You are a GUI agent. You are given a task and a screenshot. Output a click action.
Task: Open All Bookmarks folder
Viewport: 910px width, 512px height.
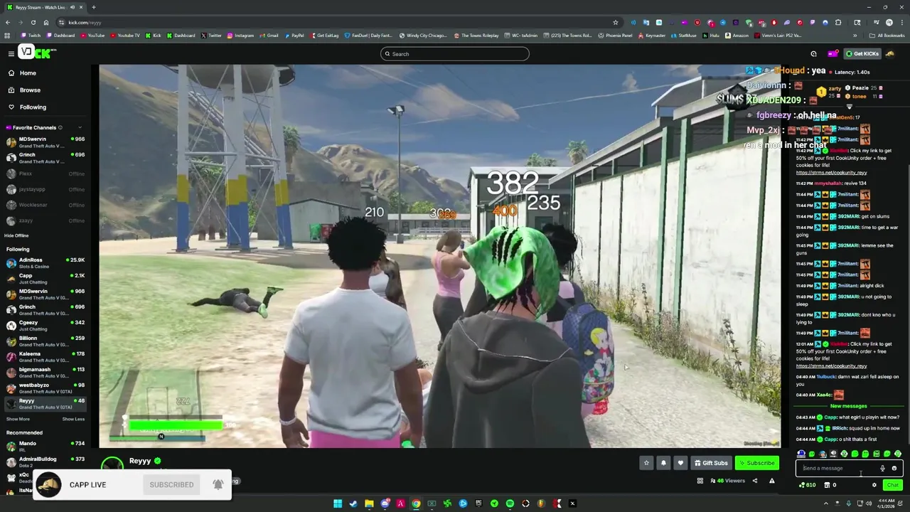887,35
